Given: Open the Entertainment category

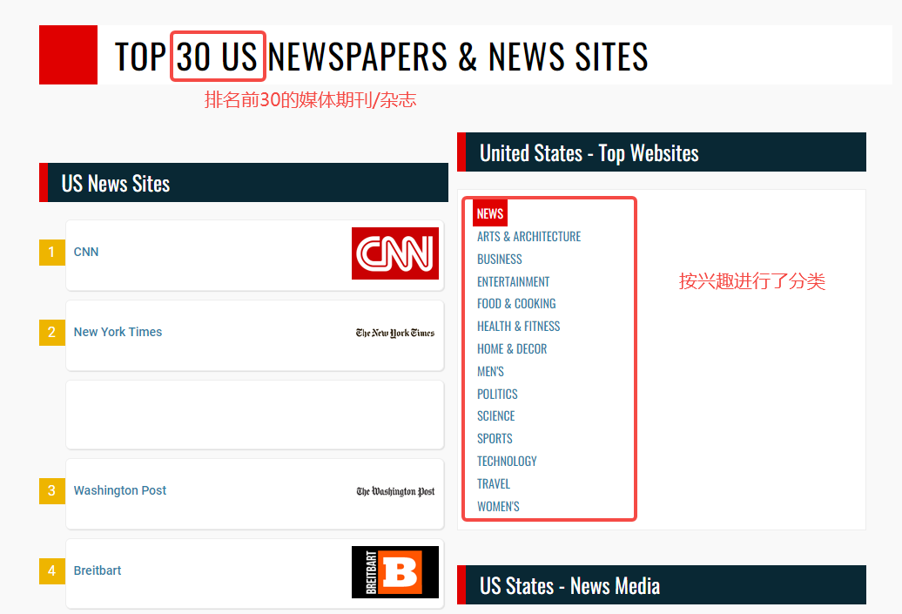Looking at the screenshot, I should pyautogui.click(x=513, y=281).
